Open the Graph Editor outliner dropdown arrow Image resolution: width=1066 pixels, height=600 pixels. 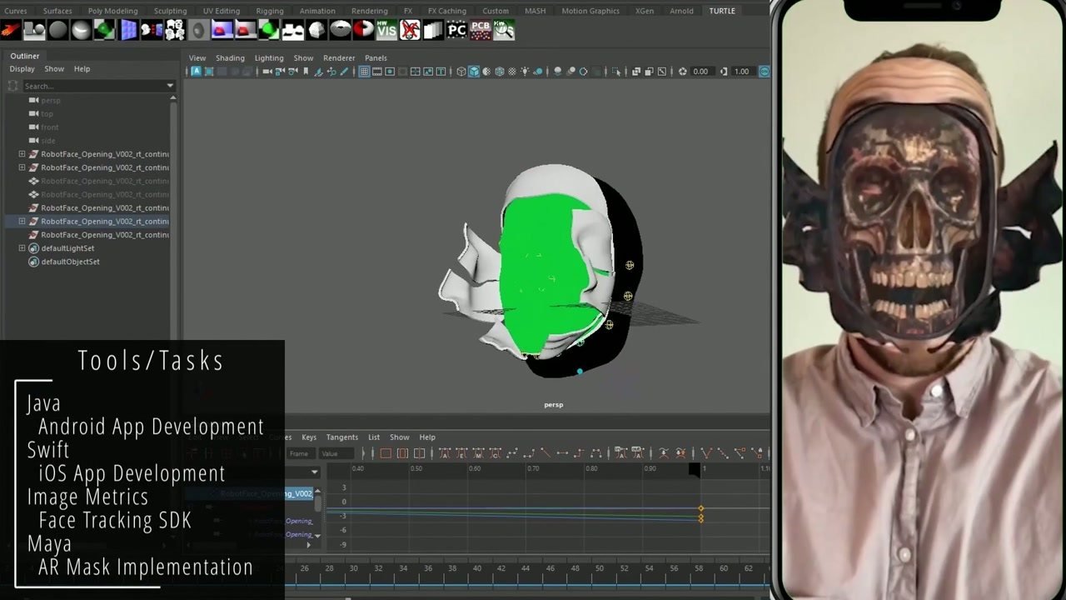(314, 472)
